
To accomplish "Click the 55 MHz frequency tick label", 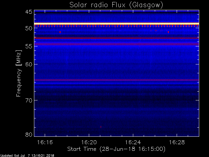I will pos(29,46).
